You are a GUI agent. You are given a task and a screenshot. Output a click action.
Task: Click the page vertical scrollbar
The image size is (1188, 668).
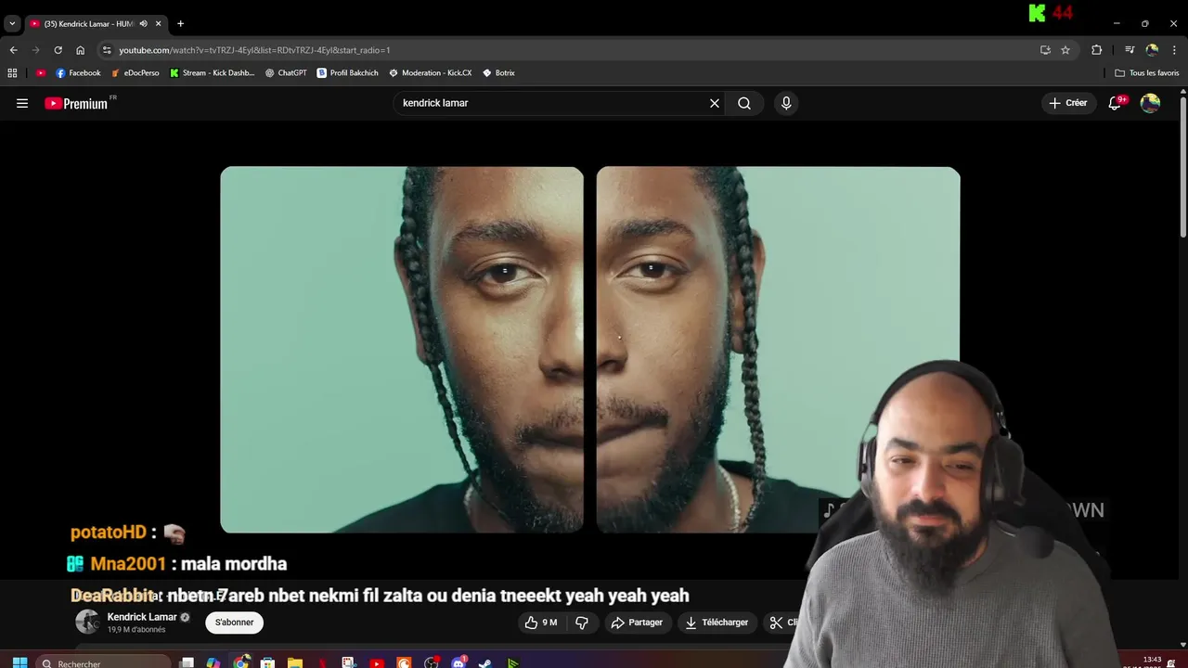pyautogui.click(x=1182, y=167)
